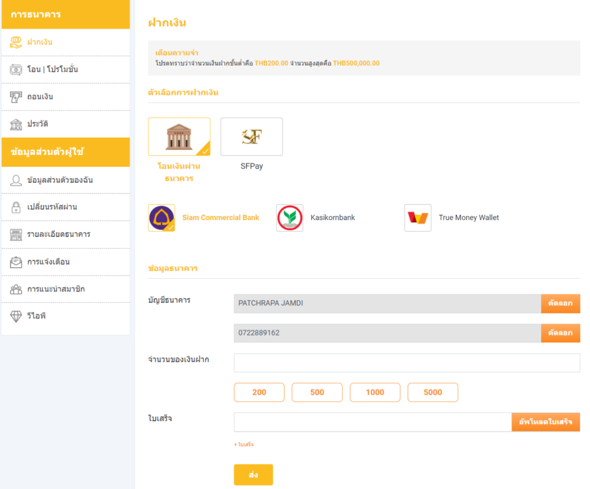The image size is (590, 489).
Task: Click the change password padlock icon
Action: click(16, 207)
